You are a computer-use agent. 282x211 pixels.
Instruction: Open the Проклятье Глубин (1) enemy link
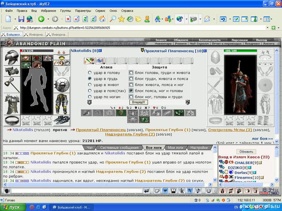[168, 130]
